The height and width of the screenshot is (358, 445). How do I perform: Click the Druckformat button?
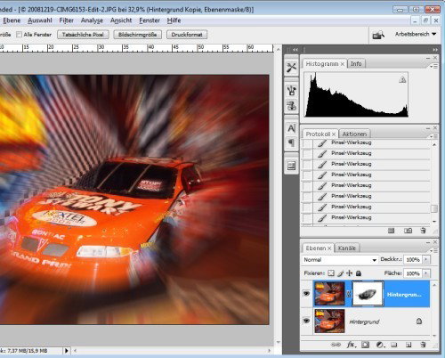187,35
